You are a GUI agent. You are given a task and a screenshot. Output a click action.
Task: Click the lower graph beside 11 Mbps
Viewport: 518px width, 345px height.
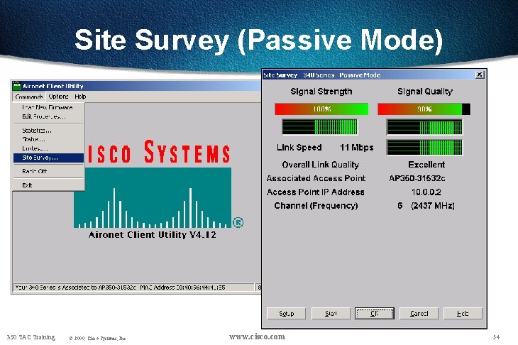point(424,148)
